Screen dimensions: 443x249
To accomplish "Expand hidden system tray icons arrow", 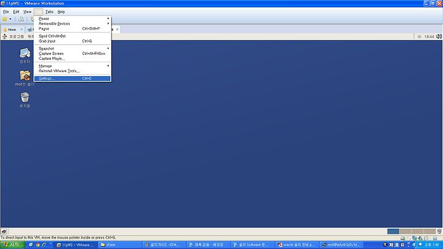I will [414, 245].
